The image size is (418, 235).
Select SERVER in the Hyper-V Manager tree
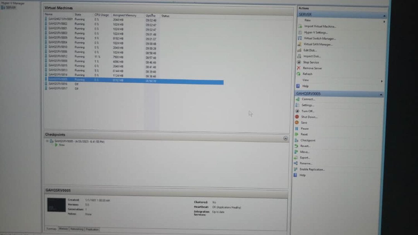coord(11,8)
